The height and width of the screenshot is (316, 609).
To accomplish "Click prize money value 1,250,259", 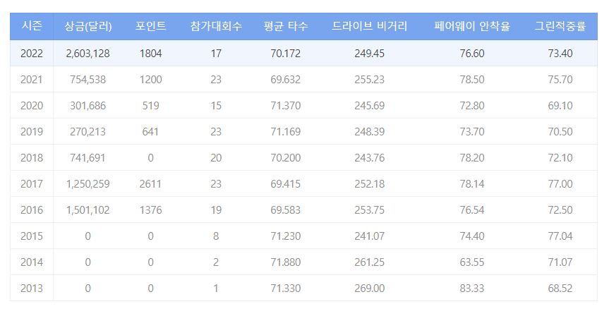I will click(x=88, y=183).
